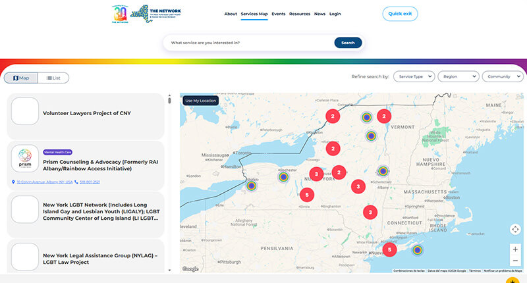Open the Community filter dropdown

pos(502,76)
